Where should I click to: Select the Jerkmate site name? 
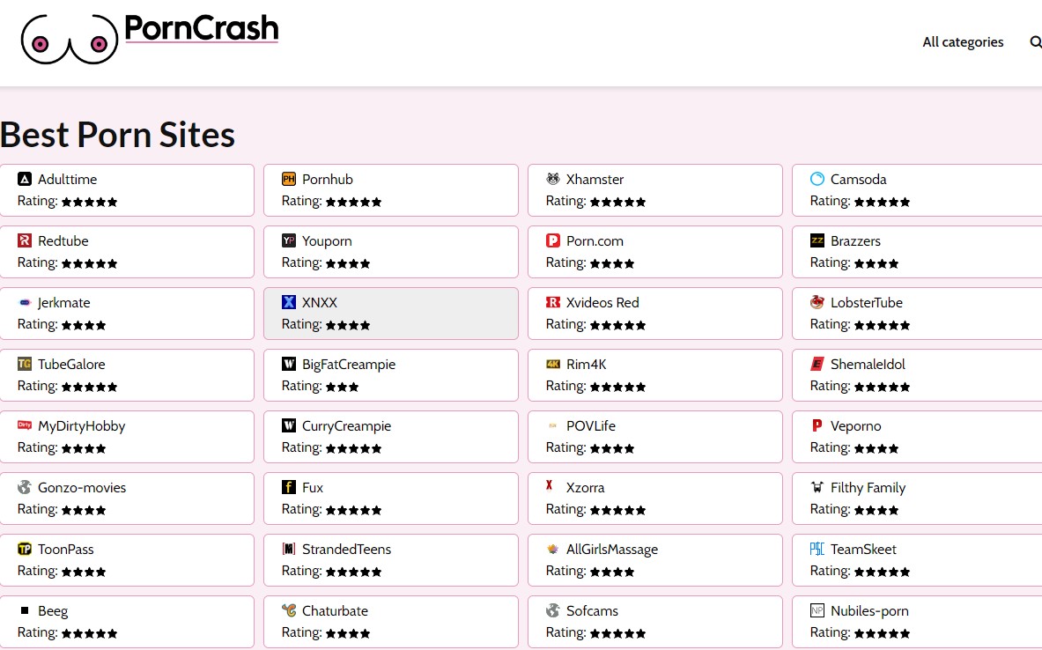[x=63, y=303]
